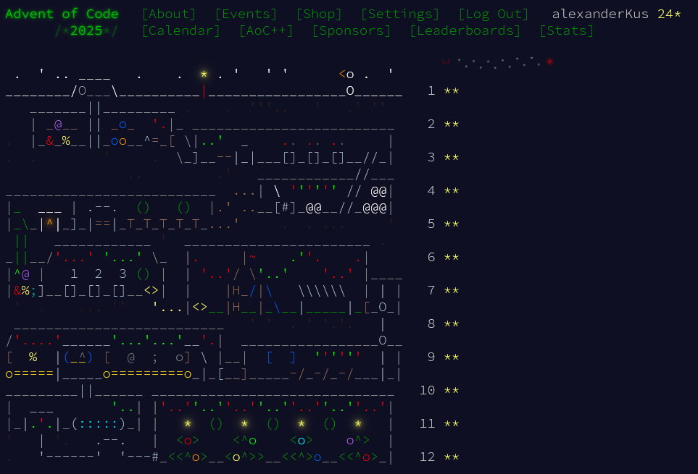Click the [Log Out] link

pos(493,14)
